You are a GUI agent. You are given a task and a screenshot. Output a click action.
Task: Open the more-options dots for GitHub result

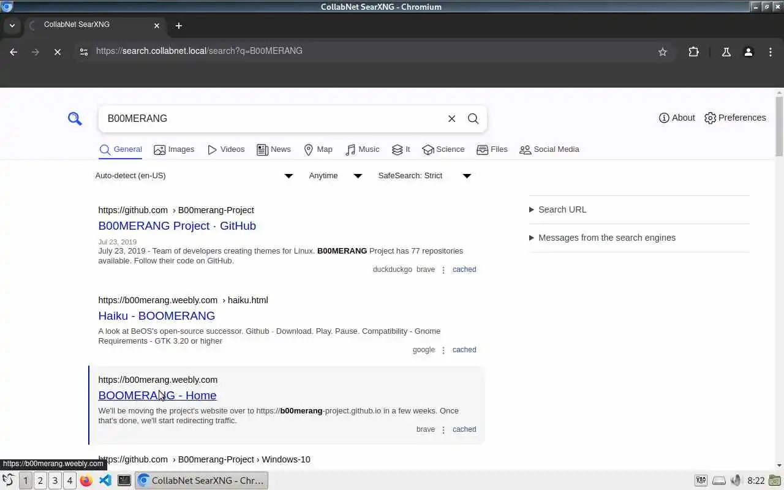point(443,270)
